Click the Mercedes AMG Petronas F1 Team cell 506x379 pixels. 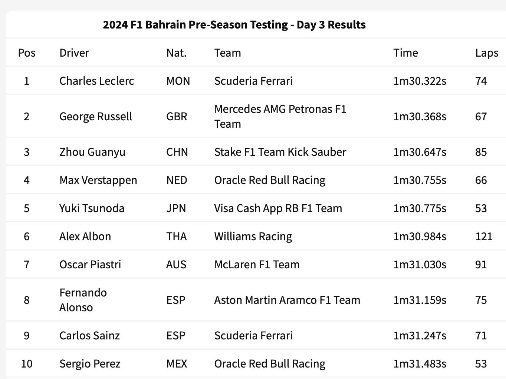tap(280, 116)
